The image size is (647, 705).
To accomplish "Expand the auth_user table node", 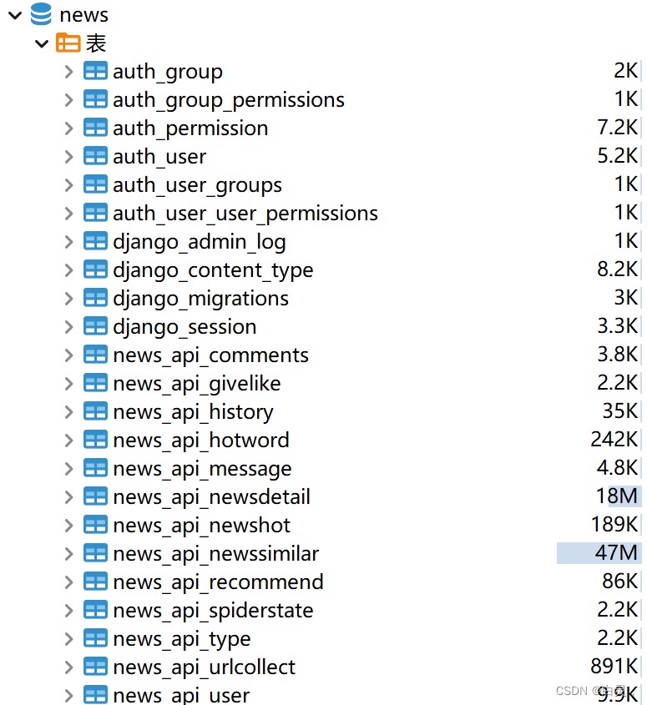I will point(68,157).
